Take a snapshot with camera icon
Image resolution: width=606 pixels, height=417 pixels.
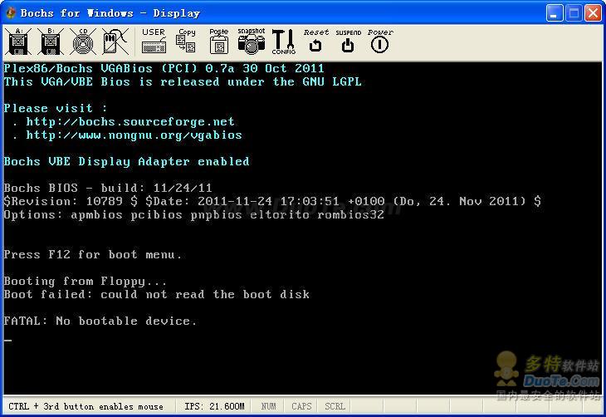tap(252, 41)
